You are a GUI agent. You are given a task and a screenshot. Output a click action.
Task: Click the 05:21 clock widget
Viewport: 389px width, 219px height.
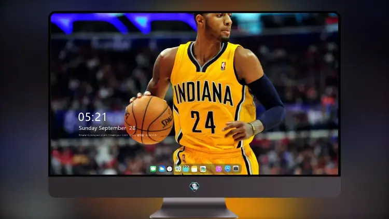(x=92, y=117)
